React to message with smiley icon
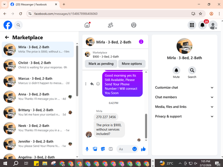The height and width of the screenshot is (167, 223). [98, 84]
